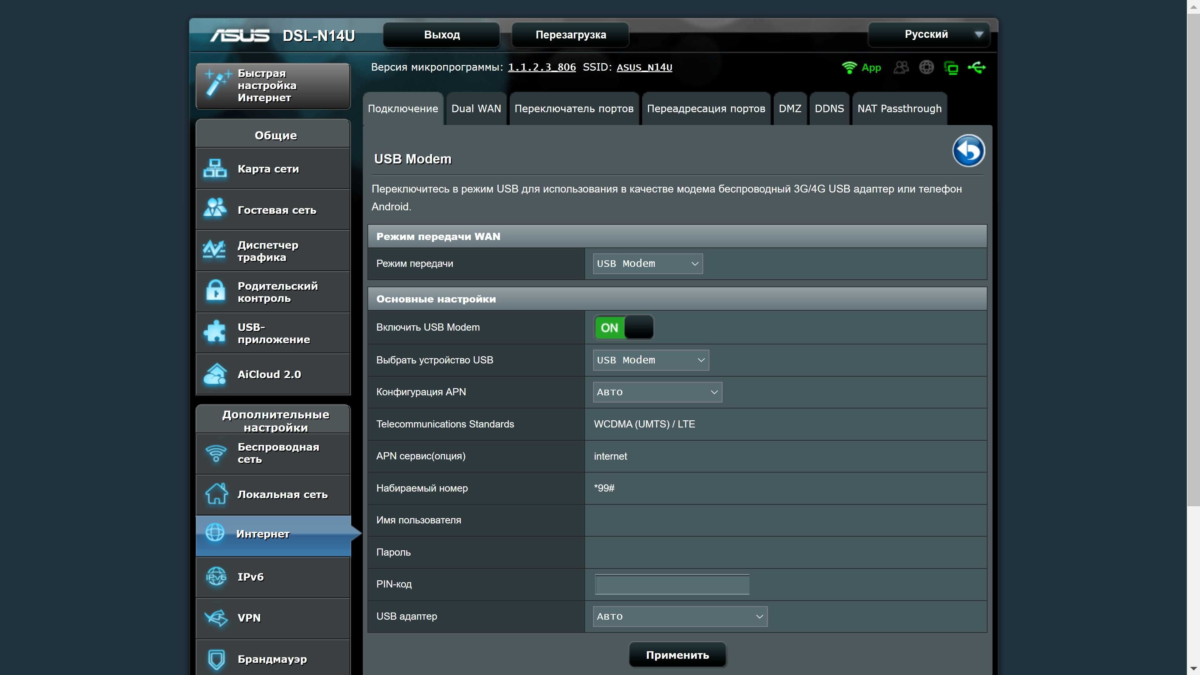The width and height of the screenshot is (1200, 675).
Task: Click the guest users status icon
Action: 901,67
